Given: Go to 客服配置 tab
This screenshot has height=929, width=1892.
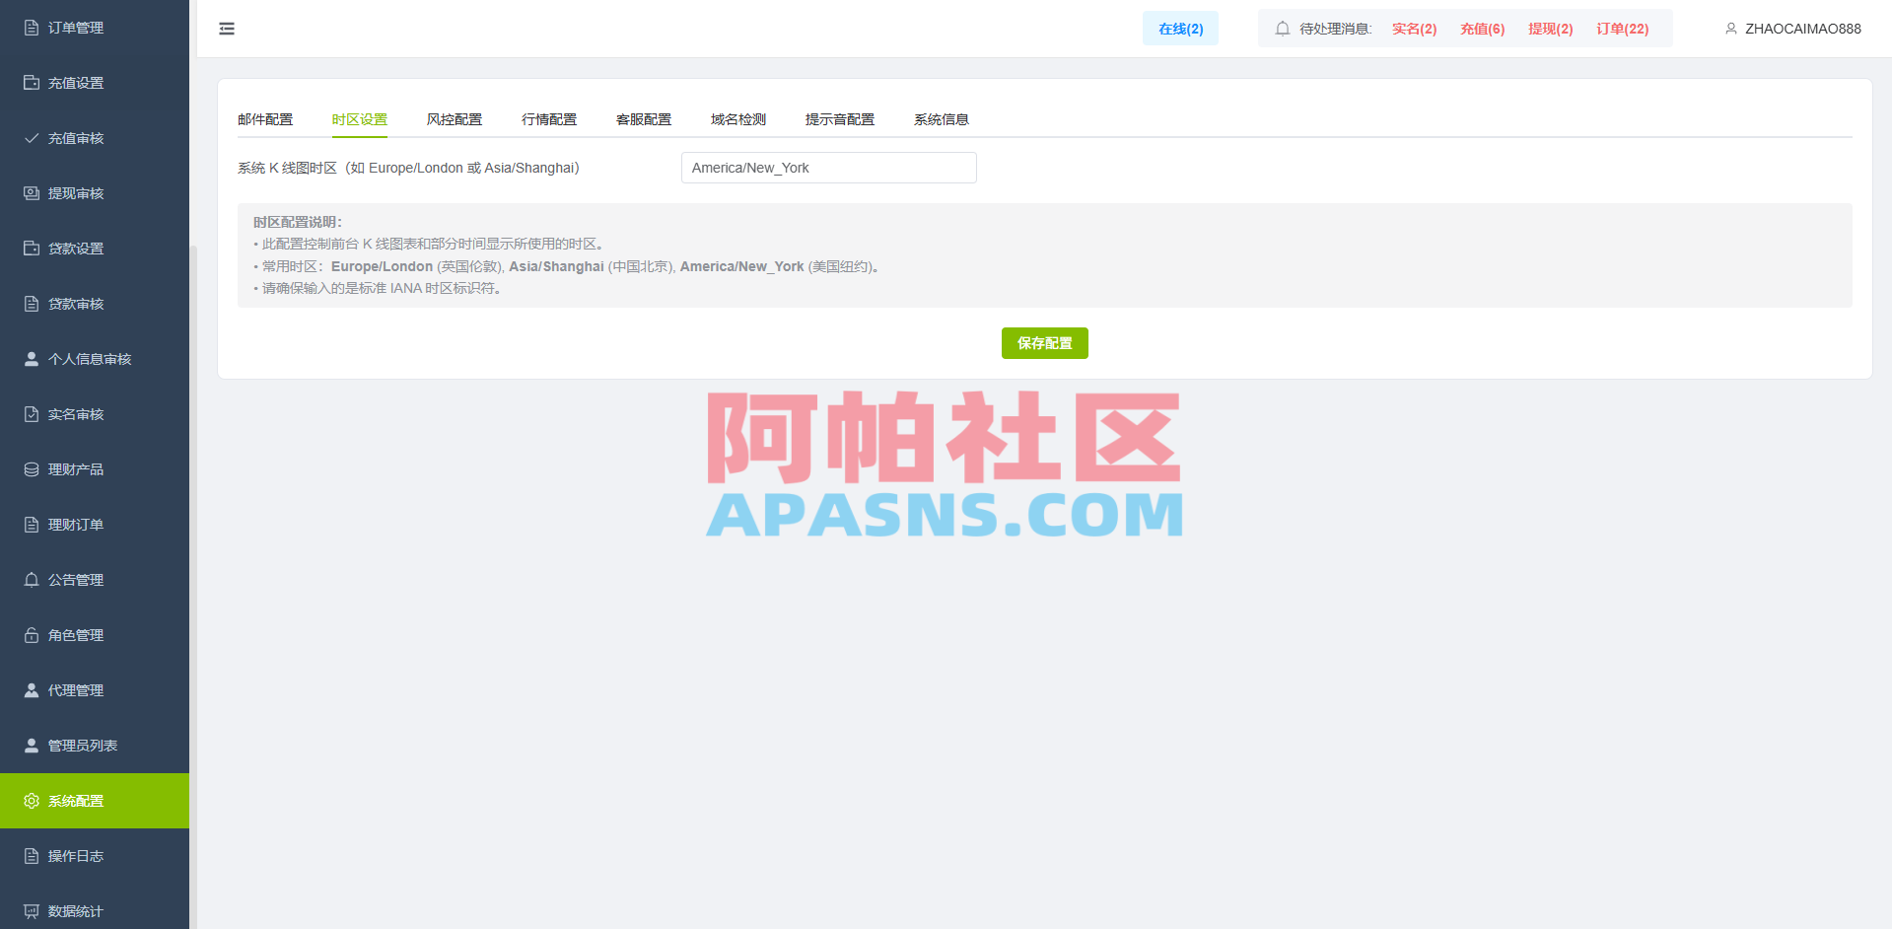Looking at the screenshot, I should pos(644,119).
